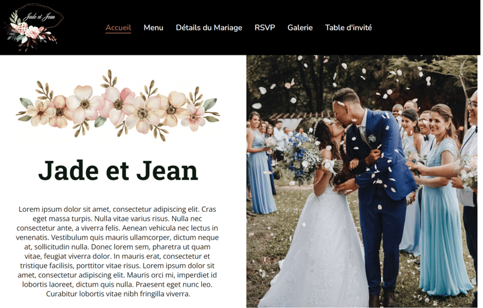Open the Détails du Mariage page

[210, 28]
